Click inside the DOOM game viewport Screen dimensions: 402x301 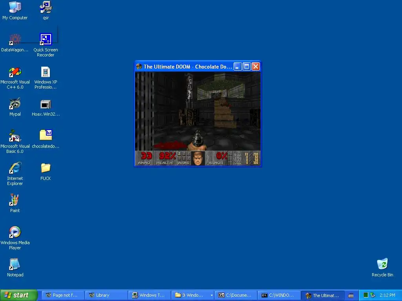click(x=198, y=111)
